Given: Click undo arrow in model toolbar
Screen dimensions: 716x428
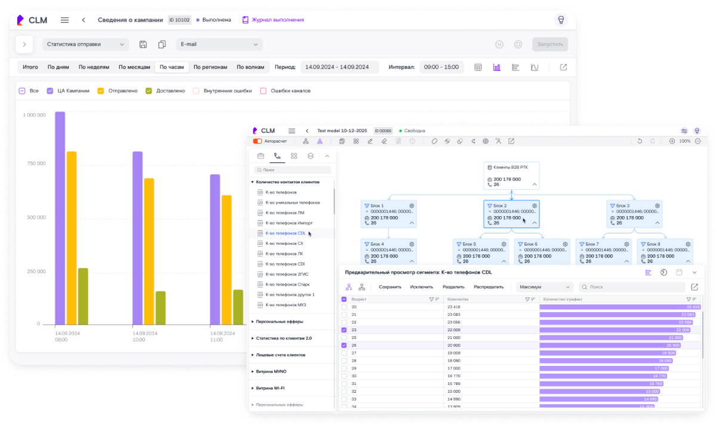Looking at the screenshot, I should 640,141.
